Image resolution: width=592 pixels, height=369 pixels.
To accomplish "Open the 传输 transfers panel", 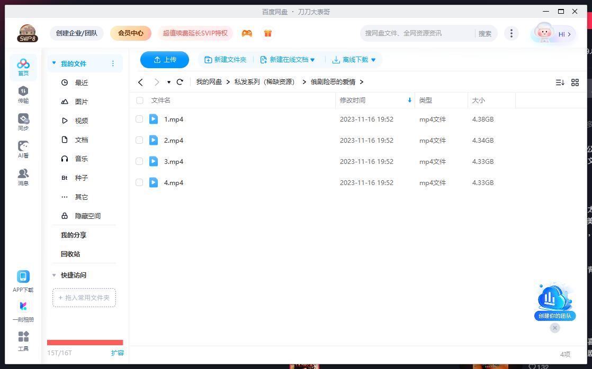I will [x=23, y=94].
